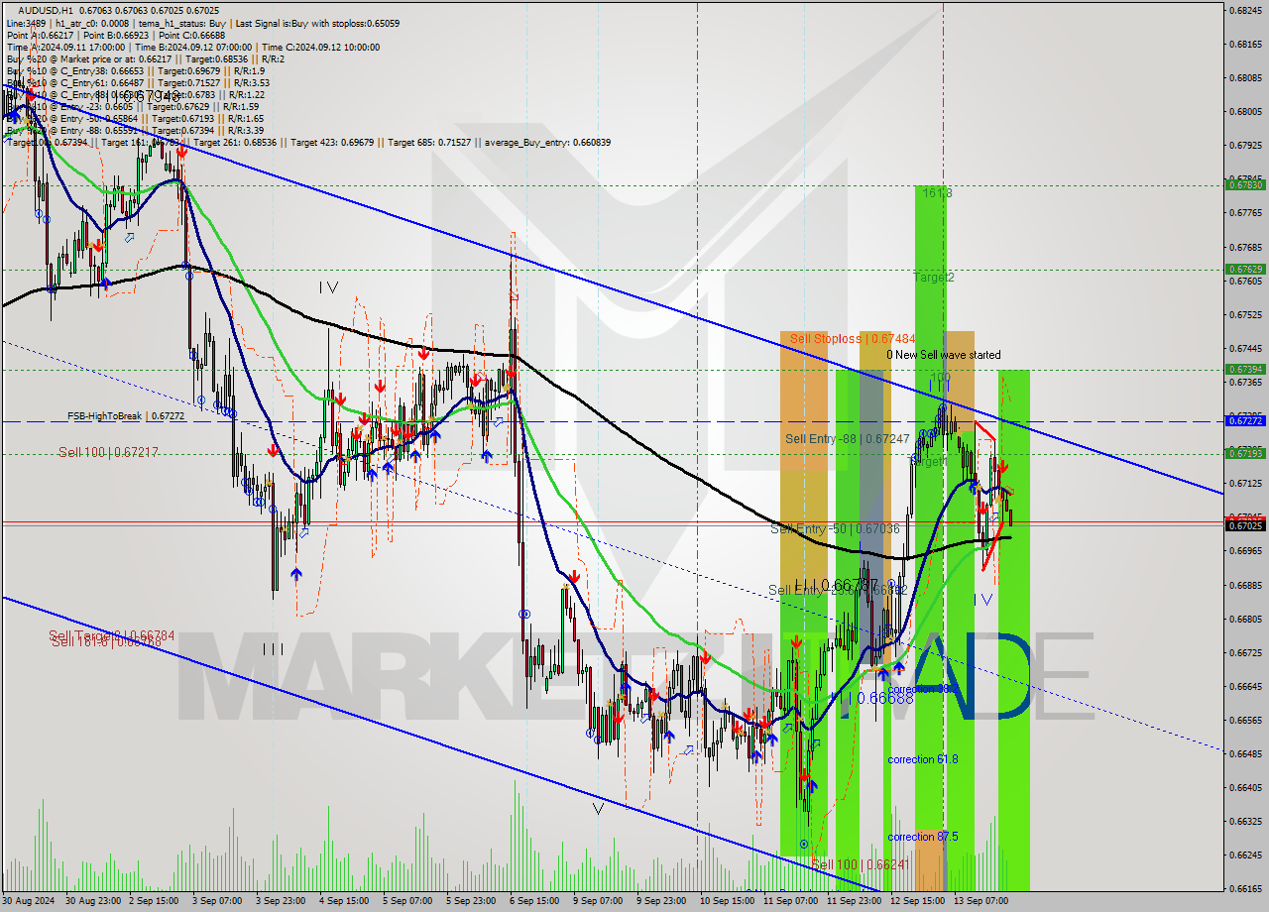Click the 'average_Buy_entry: 0.660839' text
The image size is (1269, 912).
click(x=547, y=143)
